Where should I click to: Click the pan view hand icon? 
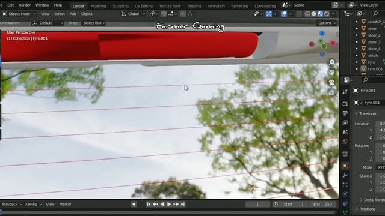(331, 72)
